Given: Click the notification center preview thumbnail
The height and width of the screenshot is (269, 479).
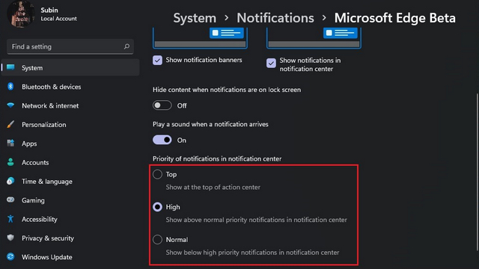Looking at the screenshot, I should pyautogui.click(x=314, y=38).
